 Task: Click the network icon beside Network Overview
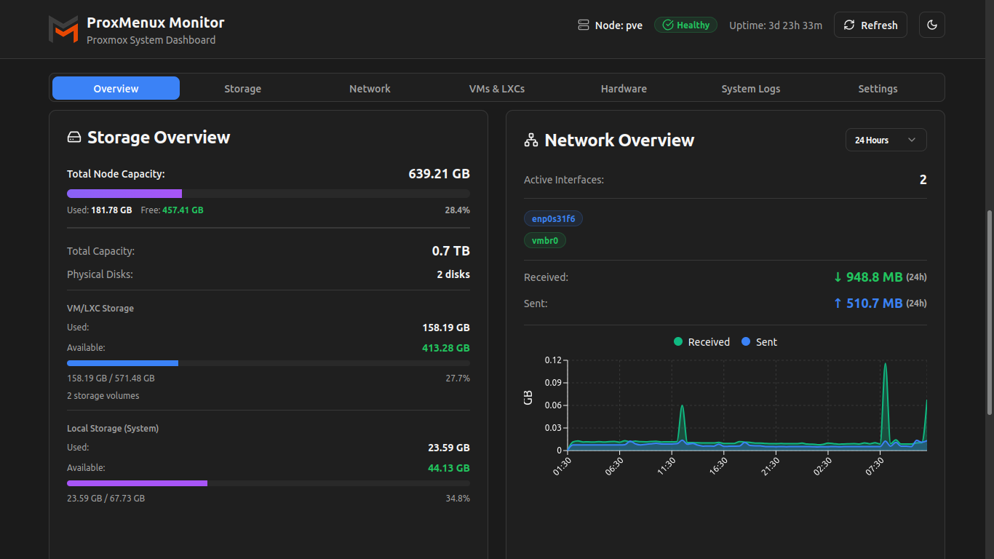[531, 140]
